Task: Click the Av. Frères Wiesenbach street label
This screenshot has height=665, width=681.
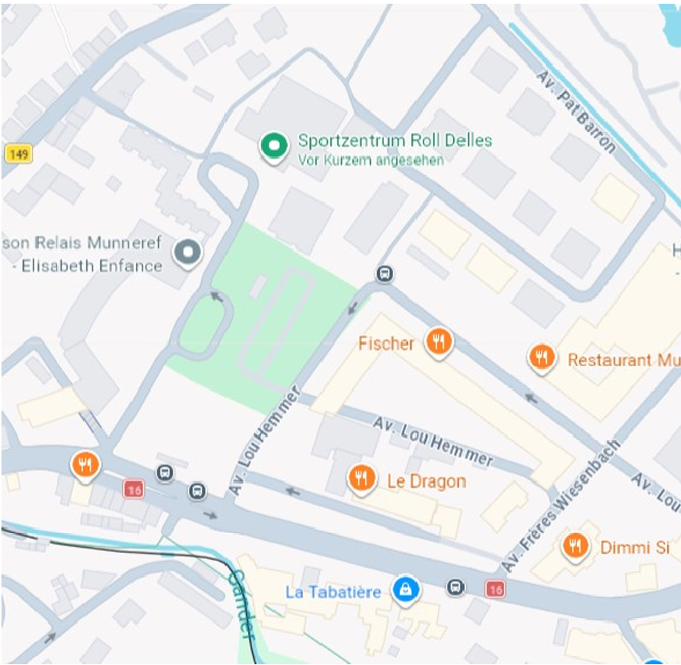Action: (560, 506)
